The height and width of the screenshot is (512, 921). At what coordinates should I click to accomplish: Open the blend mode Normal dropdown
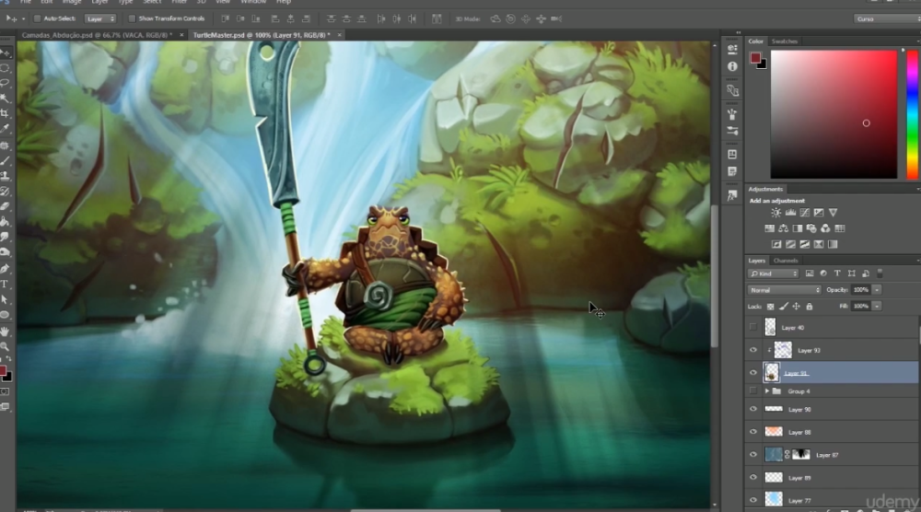pyautogui.click(x=784, y=290)
